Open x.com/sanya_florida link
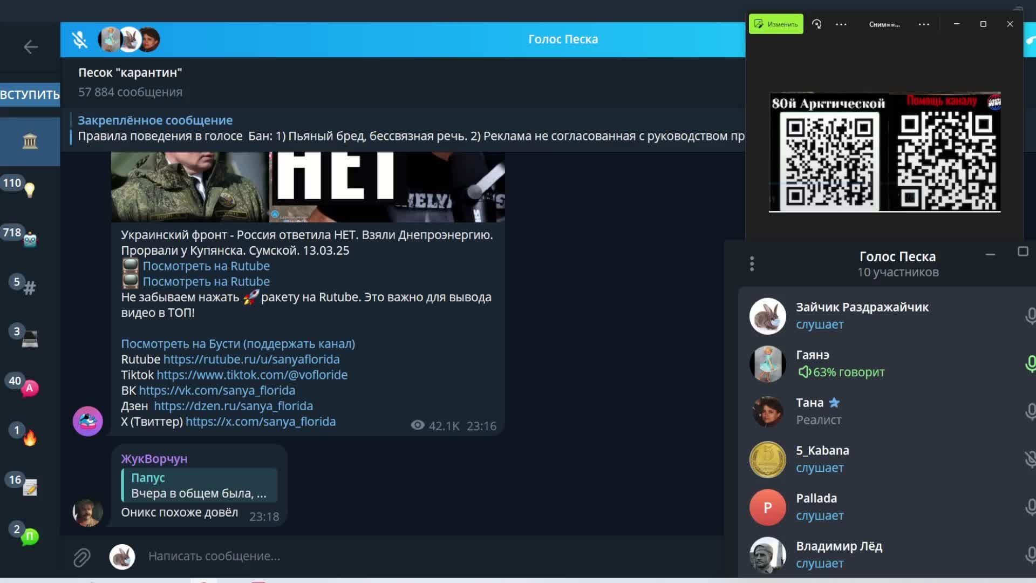 tap(261, 422)
